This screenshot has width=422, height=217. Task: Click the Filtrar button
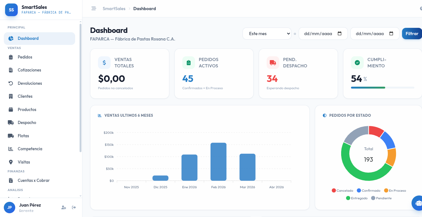pyautogui.click(x=412, y=34)
